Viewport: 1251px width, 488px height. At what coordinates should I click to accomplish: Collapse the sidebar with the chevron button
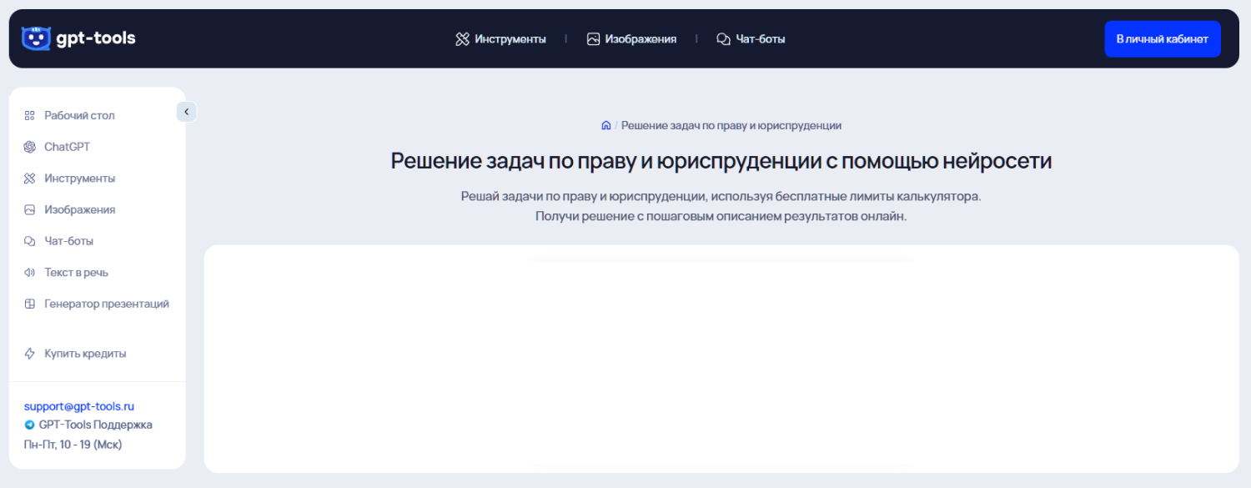(186, 111)
